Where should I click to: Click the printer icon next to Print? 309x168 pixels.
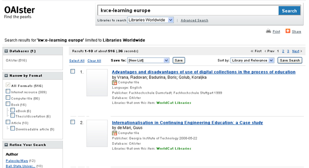(x=268, y=31)
